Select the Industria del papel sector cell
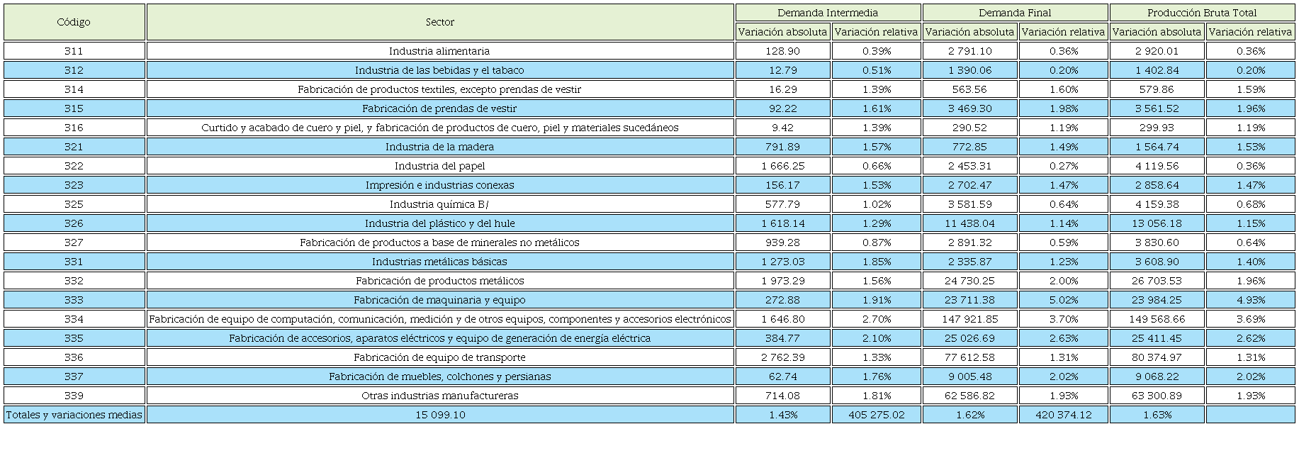This screenshot has width=1299, height=463. tap(439, 166)
